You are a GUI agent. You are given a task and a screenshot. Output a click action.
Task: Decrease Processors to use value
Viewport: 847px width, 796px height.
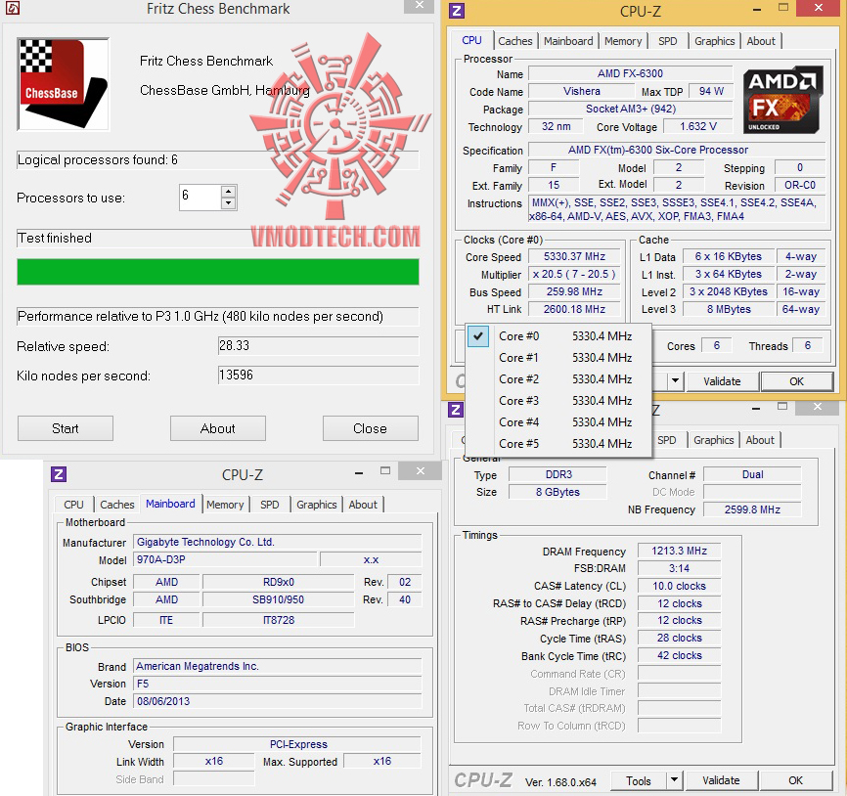[229, 203]
